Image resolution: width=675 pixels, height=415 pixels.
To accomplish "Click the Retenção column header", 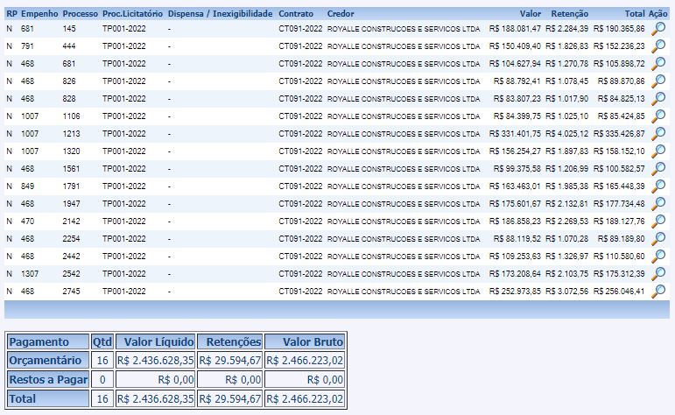I will [570, 15].
